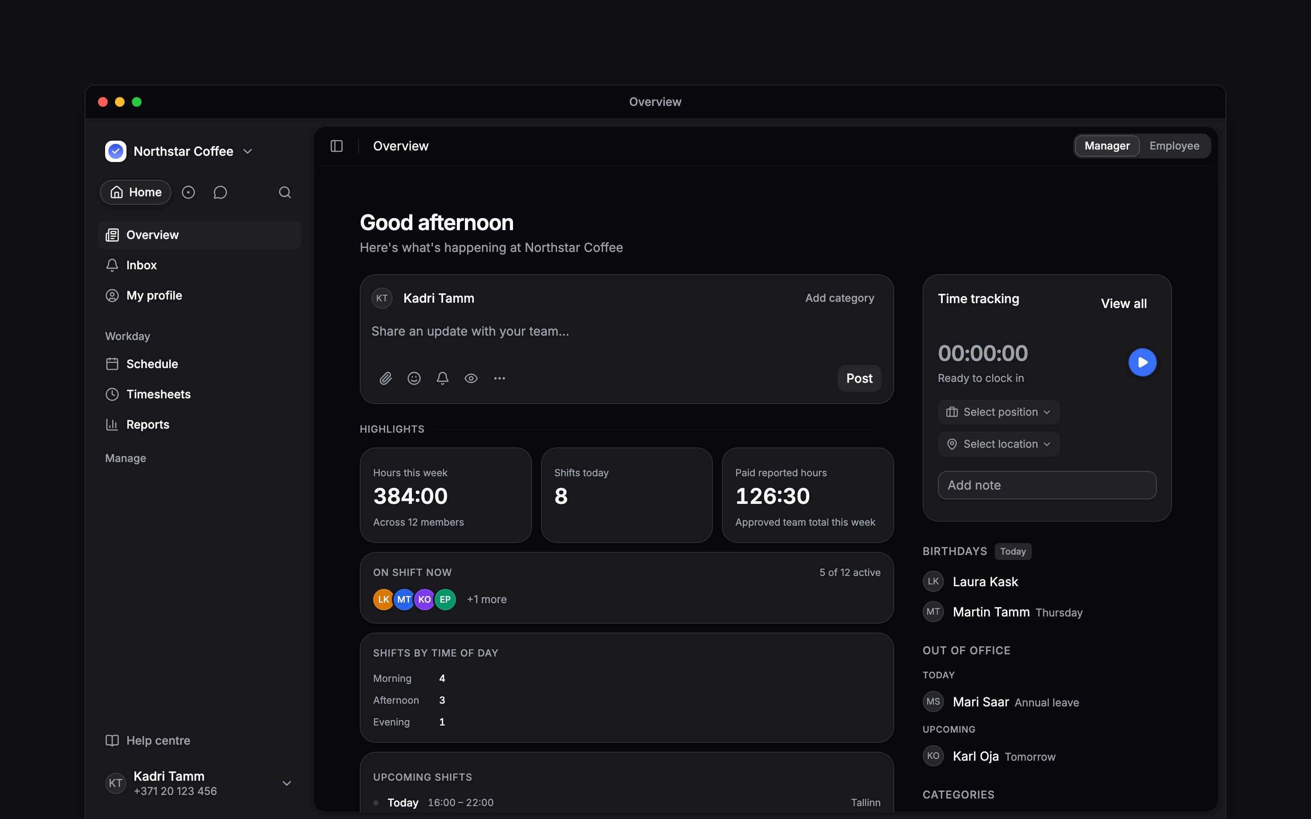Expand the Northstar Coffee workspace dropdown

[248, 151]
